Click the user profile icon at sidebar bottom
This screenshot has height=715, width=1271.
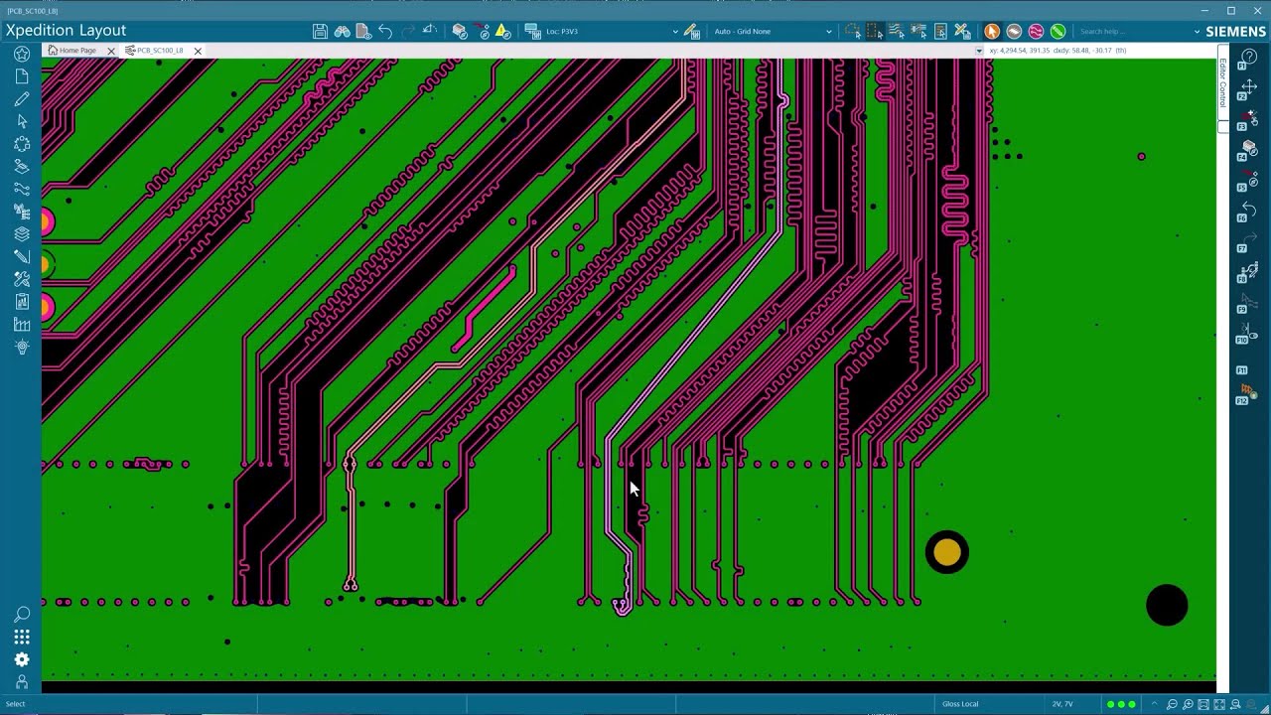[x=22, y=682]
